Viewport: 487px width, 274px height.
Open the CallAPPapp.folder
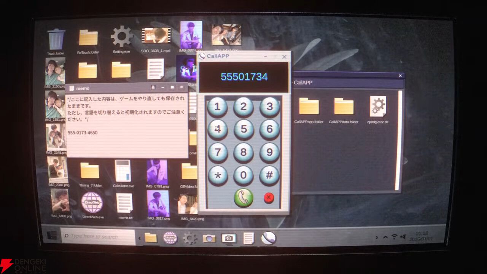(309, 107)
